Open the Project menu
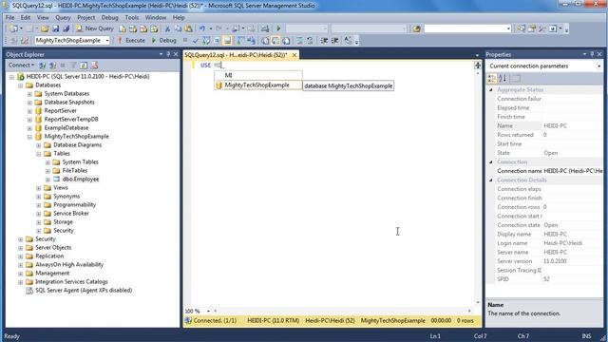This screenshot has width=608, height=342. 85,17
